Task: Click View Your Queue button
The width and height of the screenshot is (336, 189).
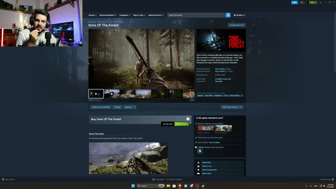Action: 232,107
